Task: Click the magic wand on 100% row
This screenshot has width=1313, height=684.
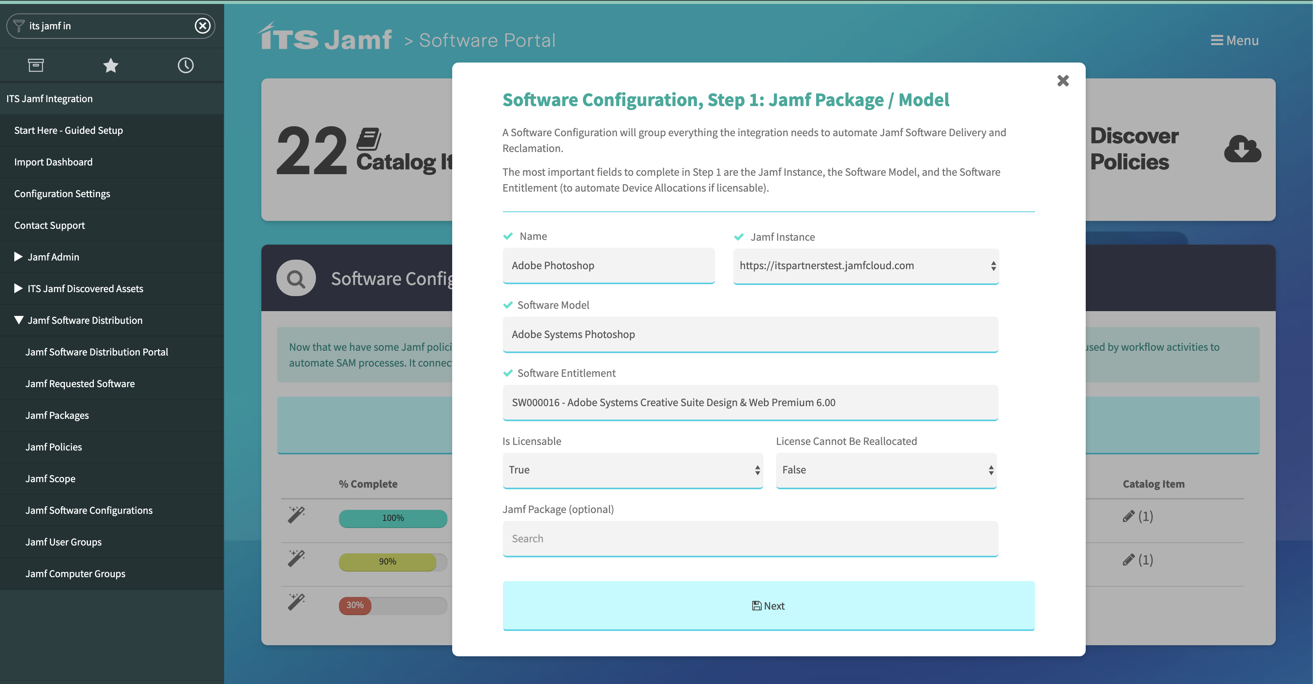Action: click(296, 515)
